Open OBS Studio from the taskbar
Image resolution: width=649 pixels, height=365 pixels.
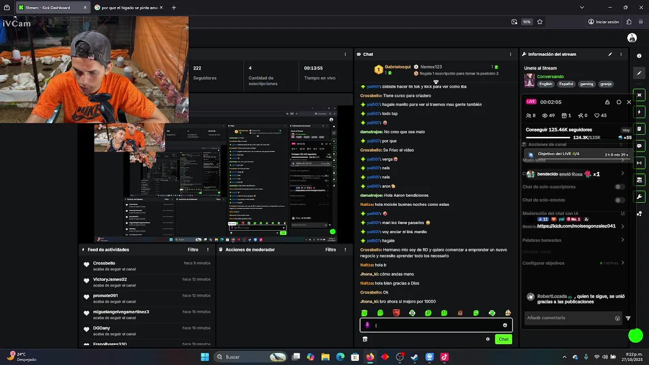[x=400, y=357]
